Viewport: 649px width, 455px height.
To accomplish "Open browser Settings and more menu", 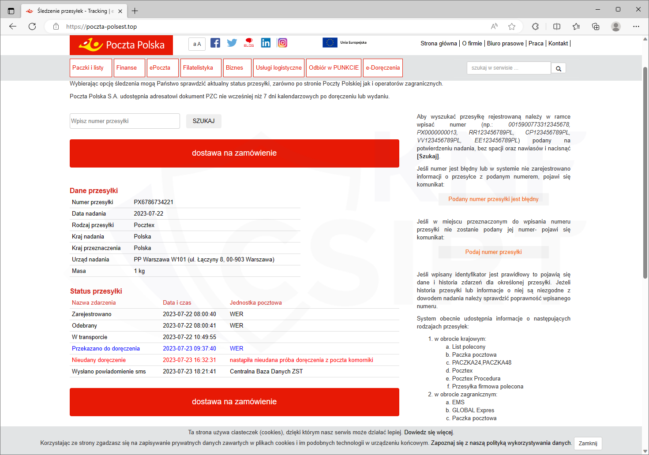I will point(636,26).
